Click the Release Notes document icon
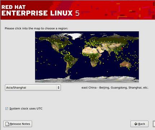 point(7,124)
